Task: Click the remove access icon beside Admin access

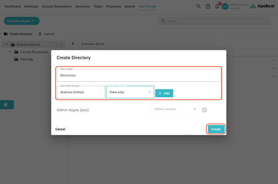Action: tap(204, 110)
